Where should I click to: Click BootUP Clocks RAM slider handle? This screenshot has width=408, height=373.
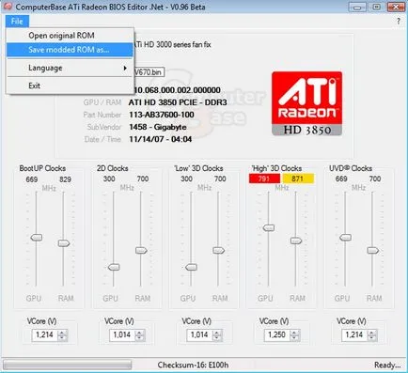64,243
